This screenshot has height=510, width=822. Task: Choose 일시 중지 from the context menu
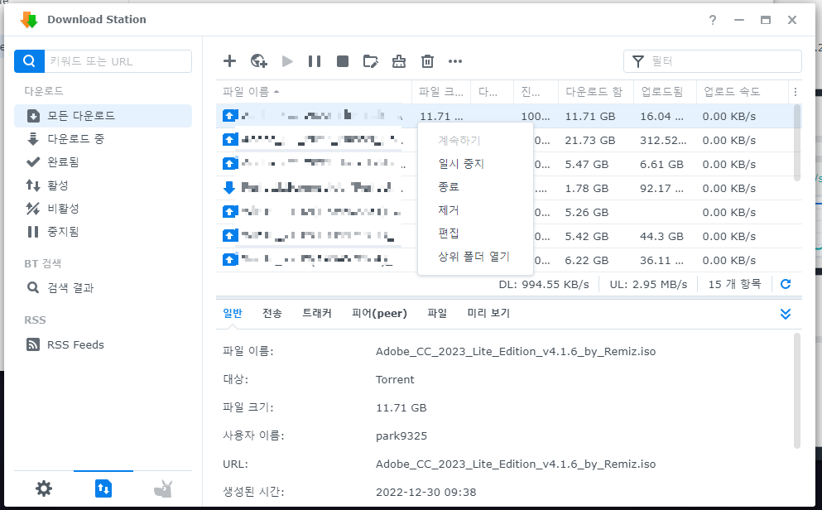click(x=461, y=164)
